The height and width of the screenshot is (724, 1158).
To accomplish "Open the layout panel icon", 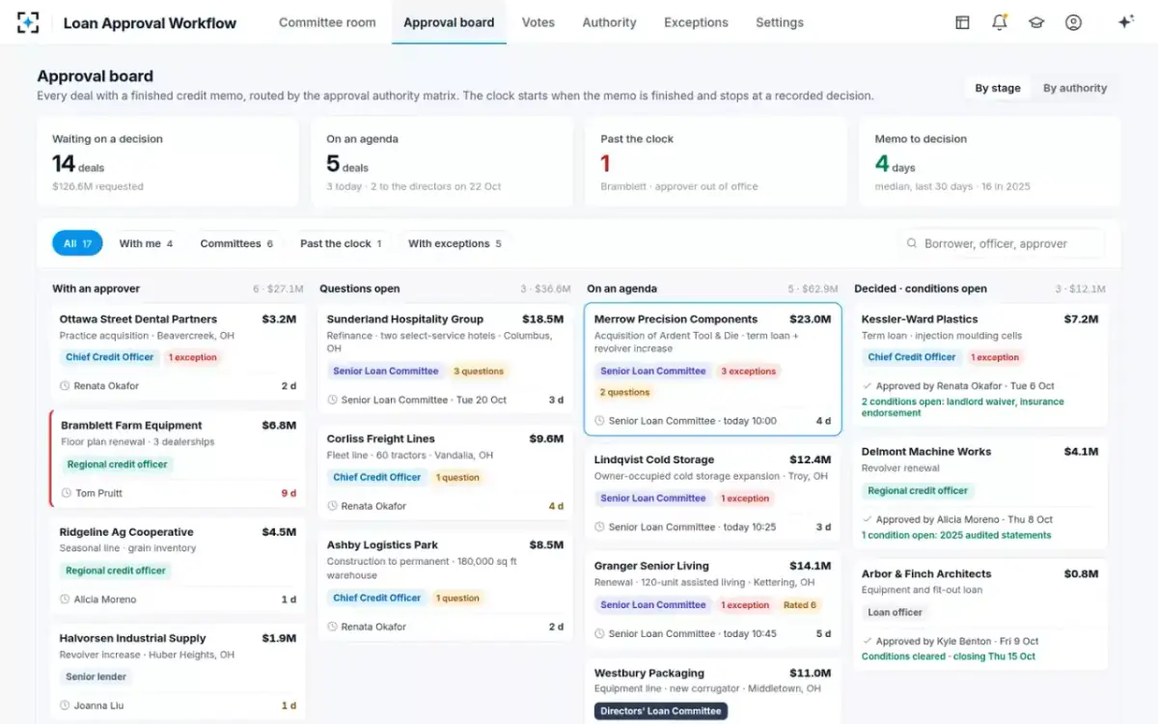I will pyautogui.click(x=962, y=22).
